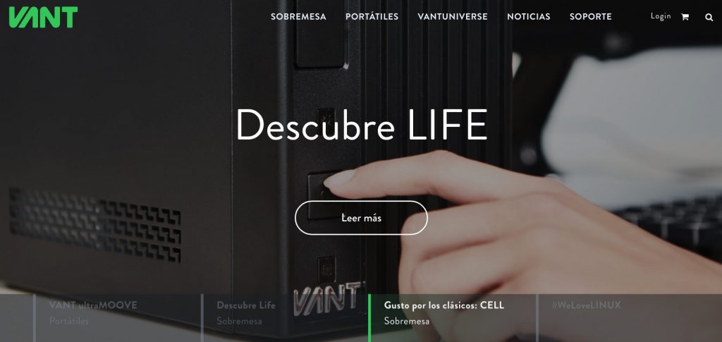
Task: Open the SOPORTE menu
Action: [591, 16]
